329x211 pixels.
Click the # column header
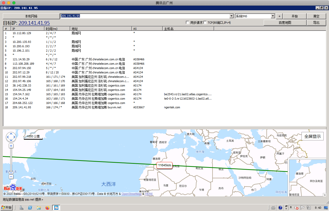click(x=7, y=28)
